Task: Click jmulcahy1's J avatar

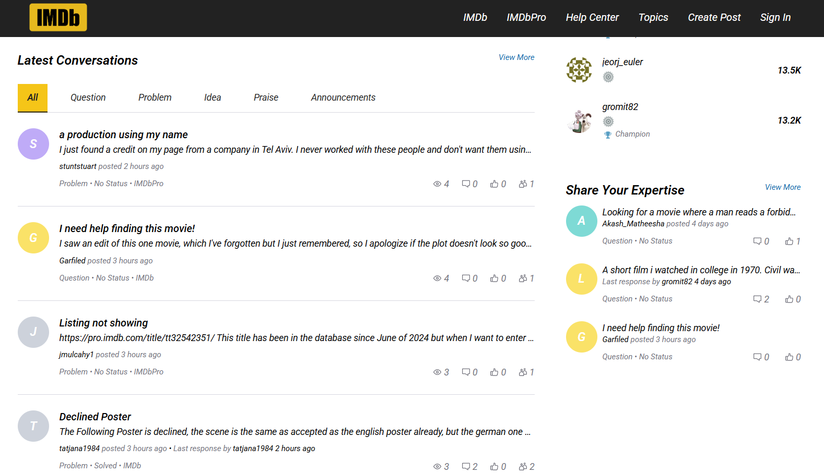Action: click(x=33, y=332)
